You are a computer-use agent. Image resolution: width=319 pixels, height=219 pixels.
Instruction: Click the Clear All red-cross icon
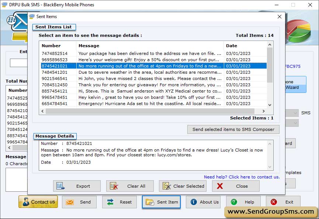[114, 186]
